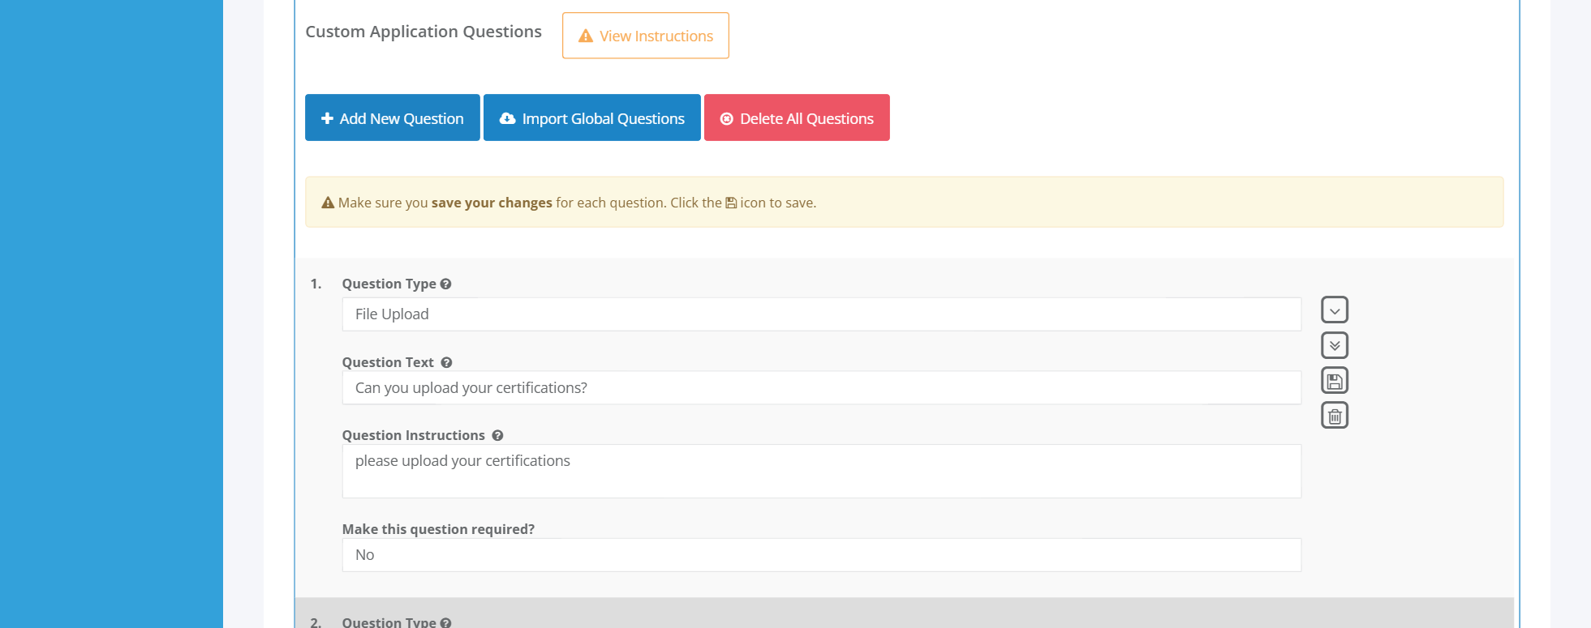
Task: Focus the Question Text field about certifications
Action: 821,387
